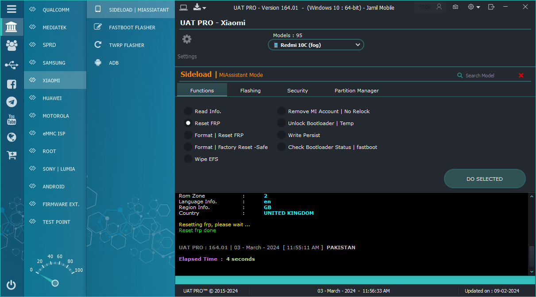The image size is (536, 297).
Task: Click the account user icon in title bar
Action: tap(439, 7)
